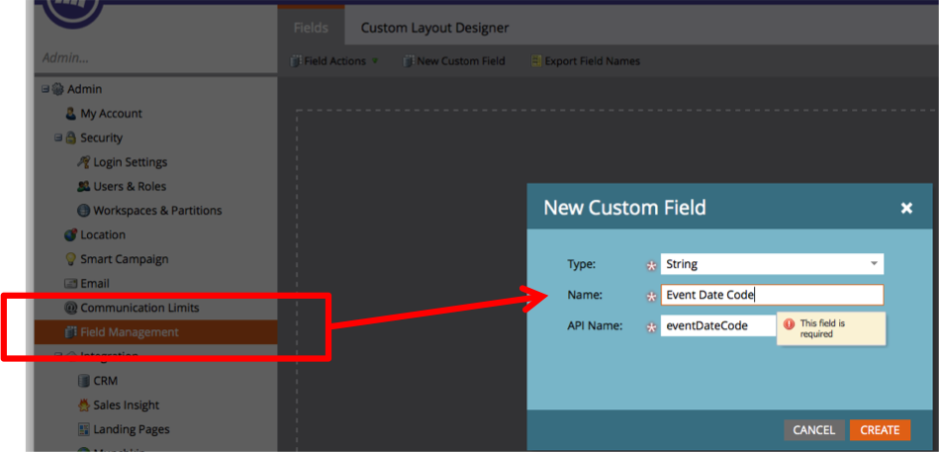Click the Admin search box
Image resolution: width=939 pixels, height=452 pixels.
click(x=155, y=58)
